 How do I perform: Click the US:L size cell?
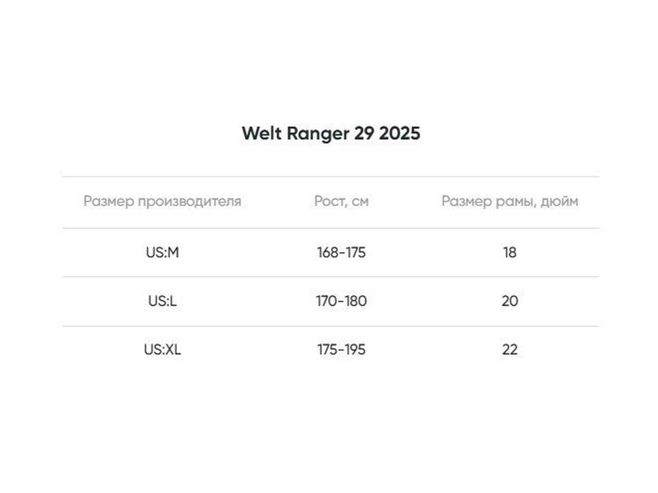click(x=162, y=301)
